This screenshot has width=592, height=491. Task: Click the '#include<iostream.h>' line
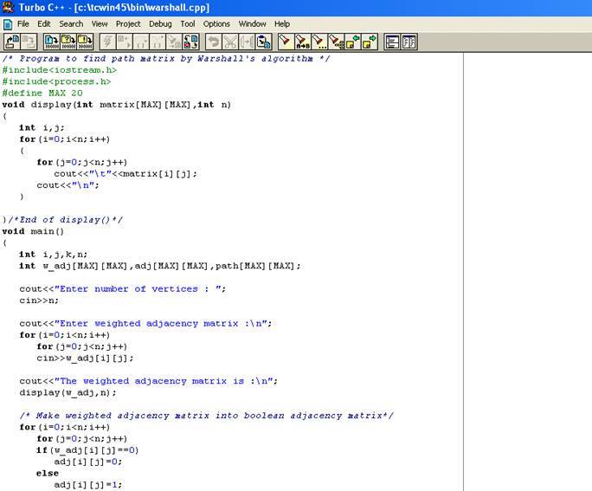coord(59,70)
